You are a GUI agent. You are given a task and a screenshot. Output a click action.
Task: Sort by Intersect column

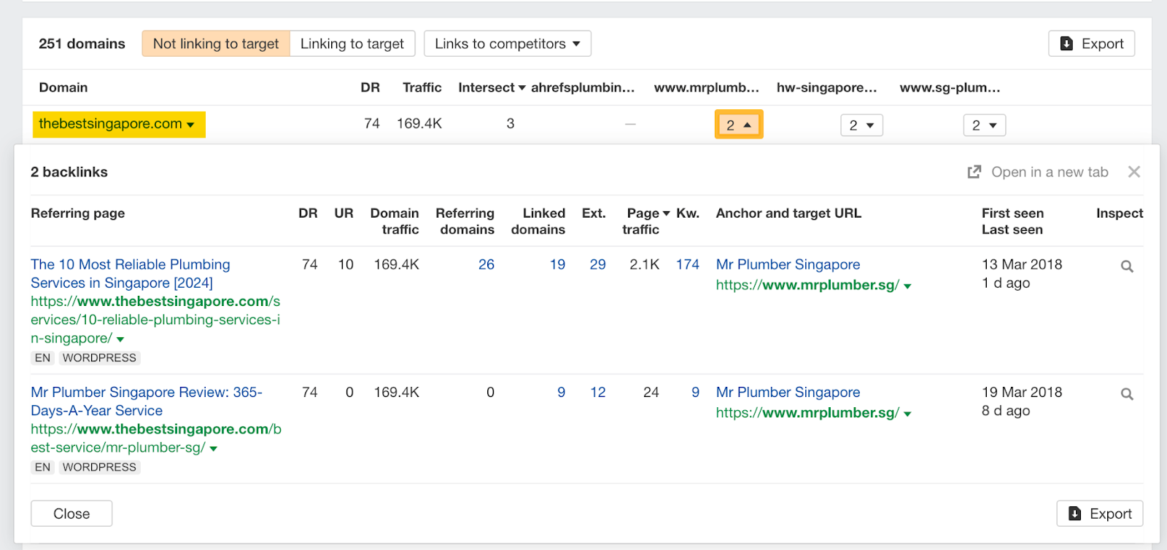coord(492,87)
